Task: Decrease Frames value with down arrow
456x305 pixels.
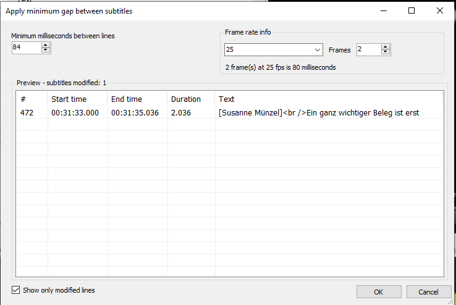Action: click(386, 52)
